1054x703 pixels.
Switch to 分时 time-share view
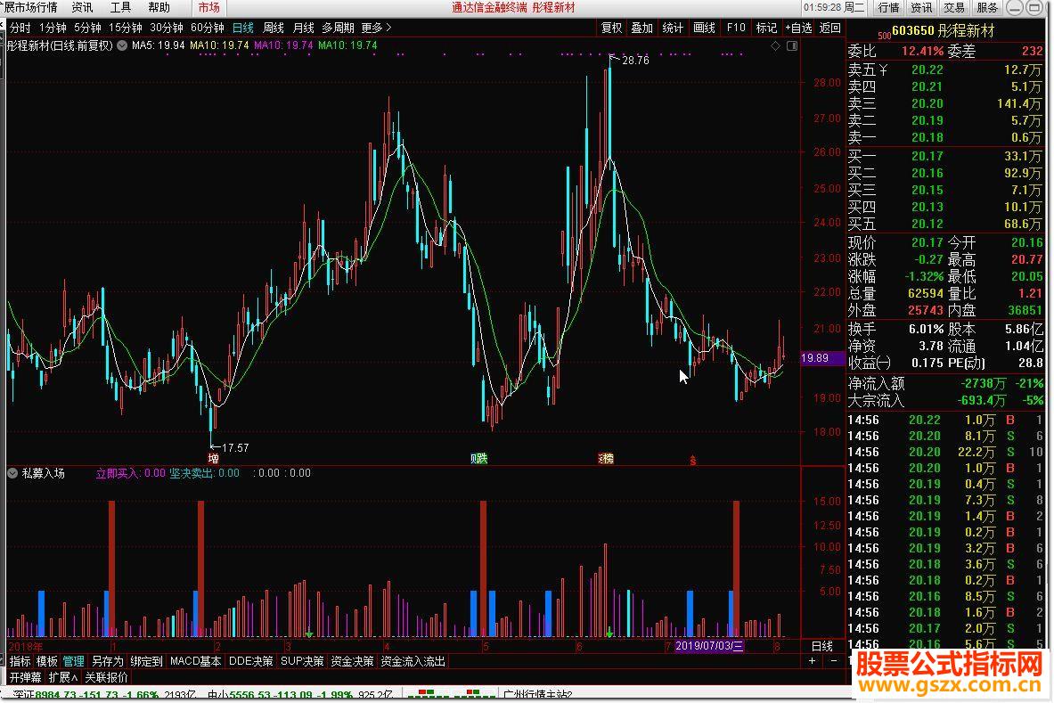[20, 28]
